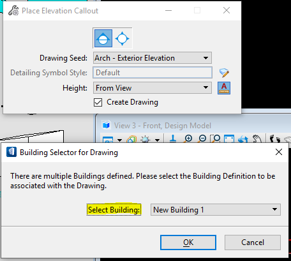Select the elevation callout placement icon

click(x=103, y=38)
